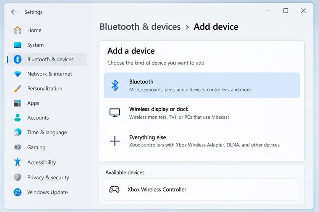319x212 pixels.
Task: Click the gamepad icon beside Xbox Wireless Controller
Action: click(114, 189)
